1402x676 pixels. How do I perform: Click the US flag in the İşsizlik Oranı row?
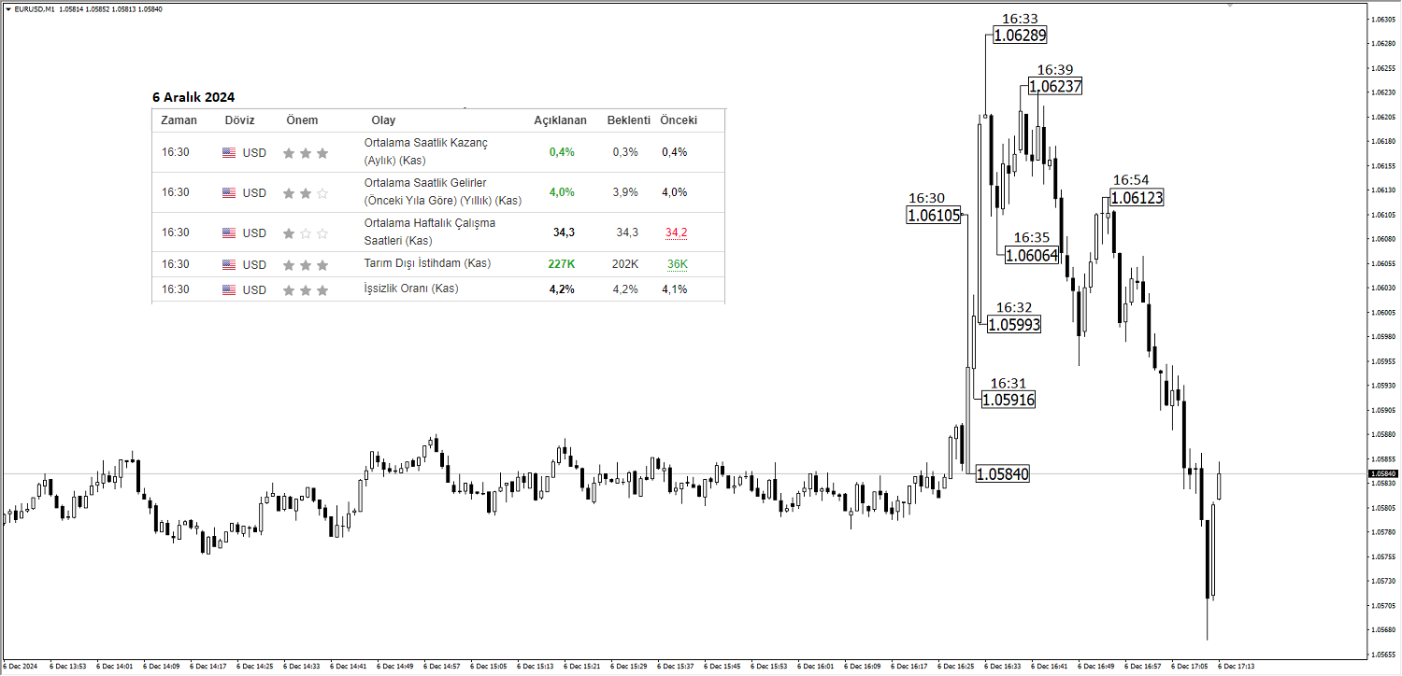229,289
